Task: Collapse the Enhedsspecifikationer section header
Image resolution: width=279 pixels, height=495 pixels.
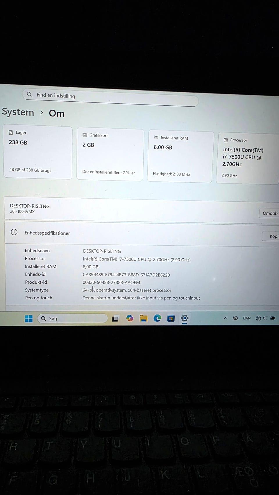Action: (142, 234)
